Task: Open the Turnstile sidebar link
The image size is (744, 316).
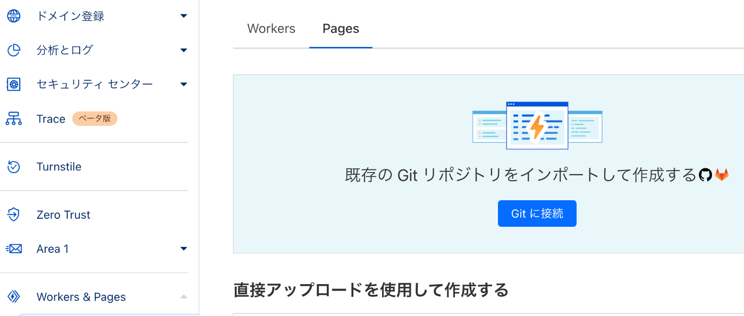Action: point(59,167)
